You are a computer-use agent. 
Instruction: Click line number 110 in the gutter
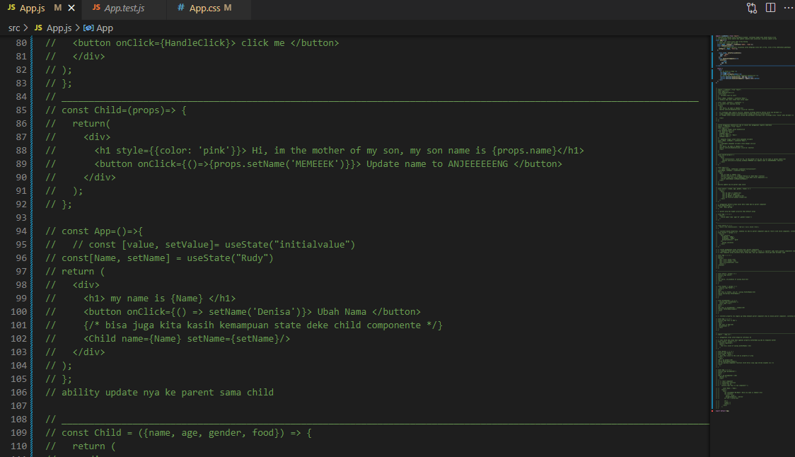(19, 446)
